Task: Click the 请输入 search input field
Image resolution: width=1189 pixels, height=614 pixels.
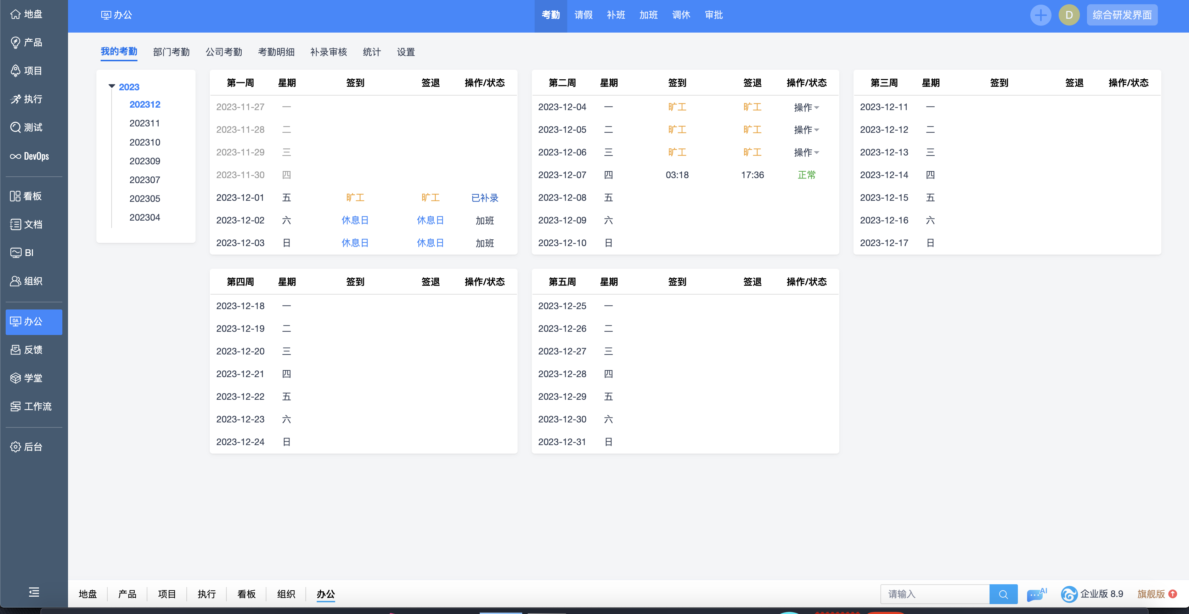Action: [935, 594]
